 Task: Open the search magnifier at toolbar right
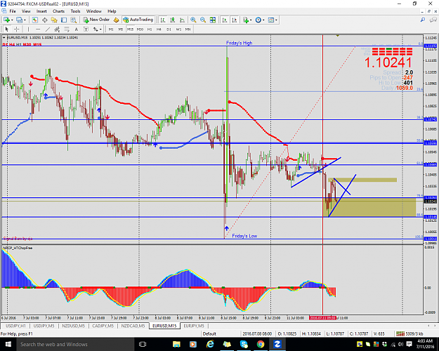[x=423, y=20]
